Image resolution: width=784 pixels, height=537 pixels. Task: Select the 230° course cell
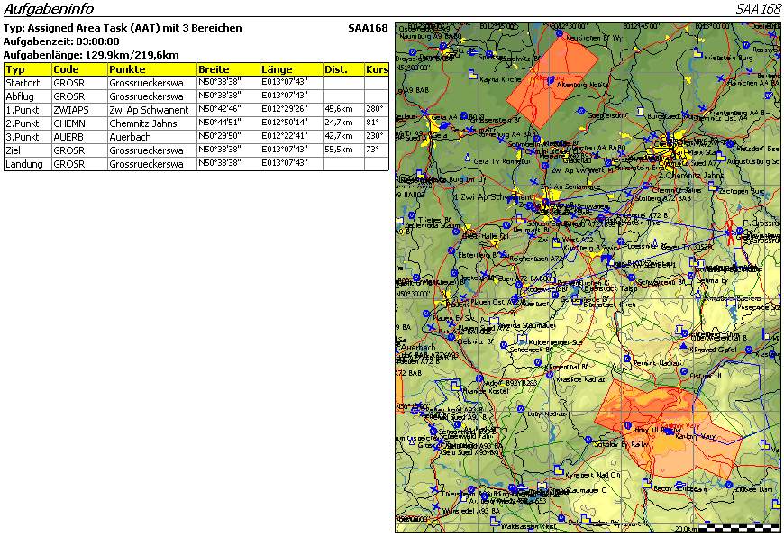pos(375,136)
